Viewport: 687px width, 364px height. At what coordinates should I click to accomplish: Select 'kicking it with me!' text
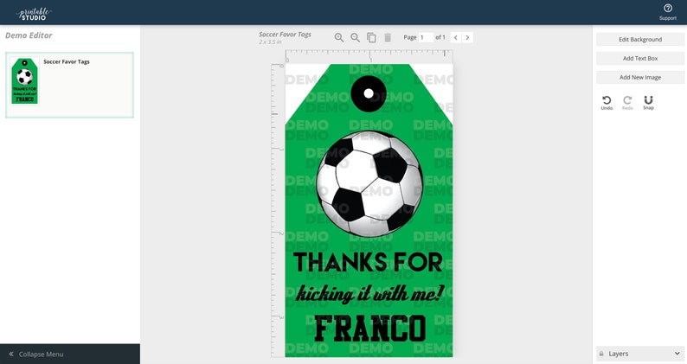click(x=369, y=293)
